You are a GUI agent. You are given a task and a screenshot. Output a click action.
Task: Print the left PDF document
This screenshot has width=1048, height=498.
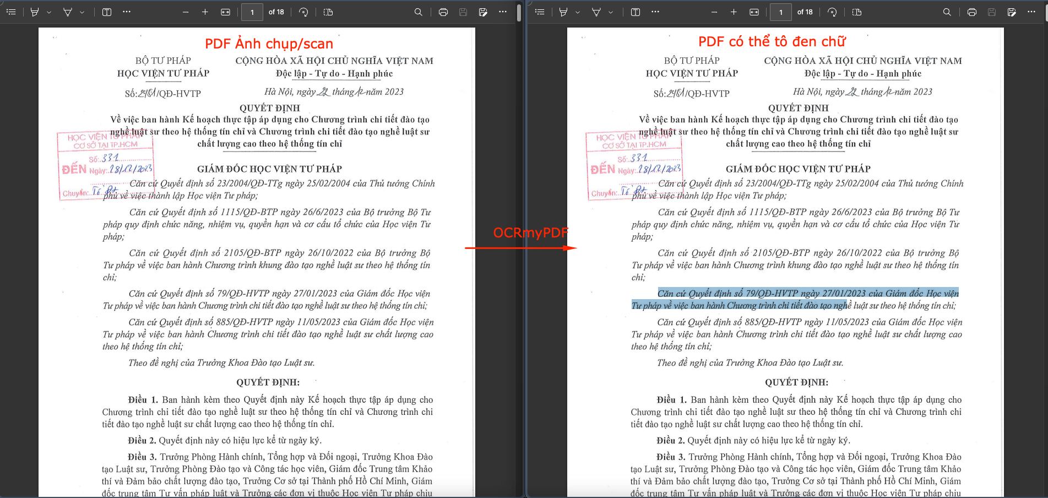(443, 12)
